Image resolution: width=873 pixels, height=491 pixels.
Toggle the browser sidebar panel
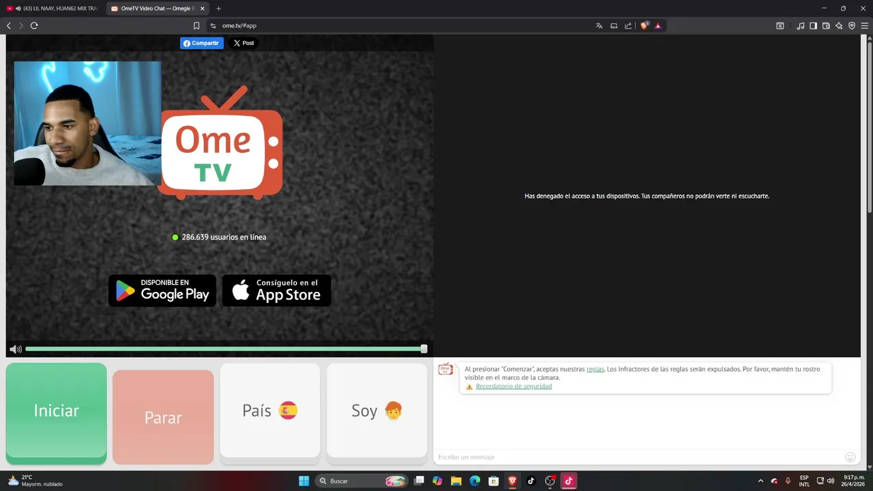[813, 25]
